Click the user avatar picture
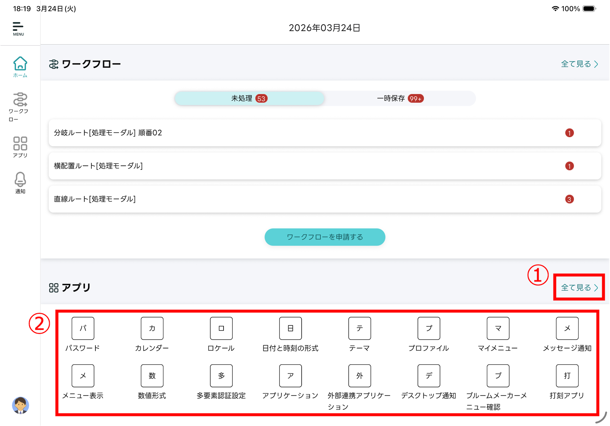The image size is (610, 426). 20,405
